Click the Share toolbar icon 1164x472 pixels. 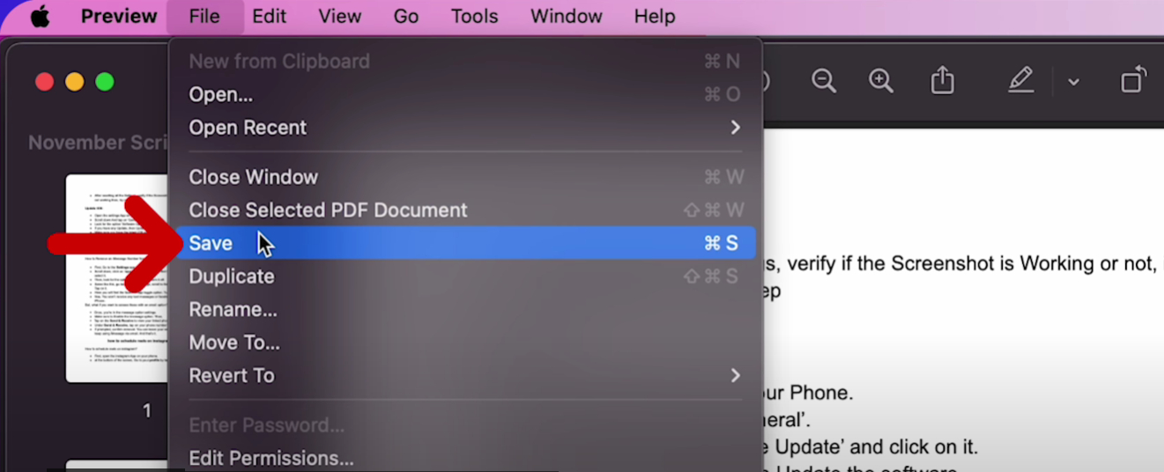(943, 80)
